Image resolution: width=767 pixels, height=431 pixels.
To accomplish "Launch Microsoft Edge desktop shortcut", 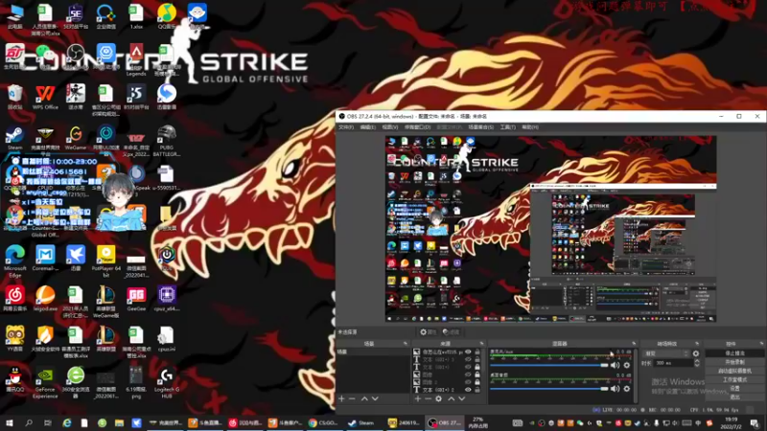I will coord(14,261).
